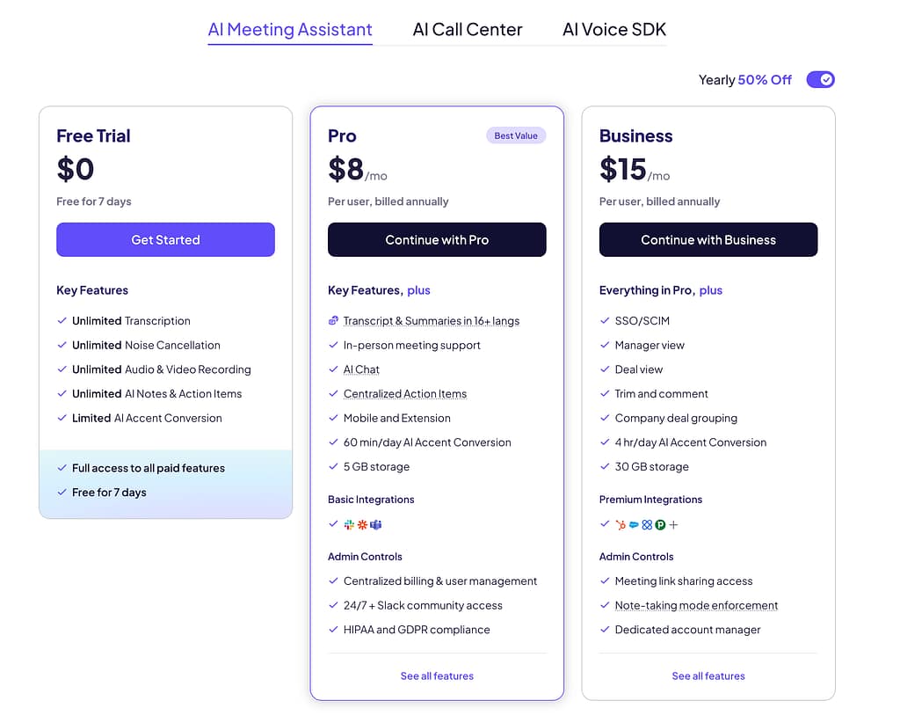
Task: Click the Best Value badge on Pro
Action: [x=516, y=135]
